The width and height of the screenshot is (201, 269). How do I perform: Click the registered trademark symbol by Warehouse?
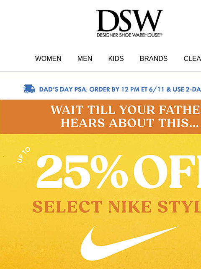(161, 34)
